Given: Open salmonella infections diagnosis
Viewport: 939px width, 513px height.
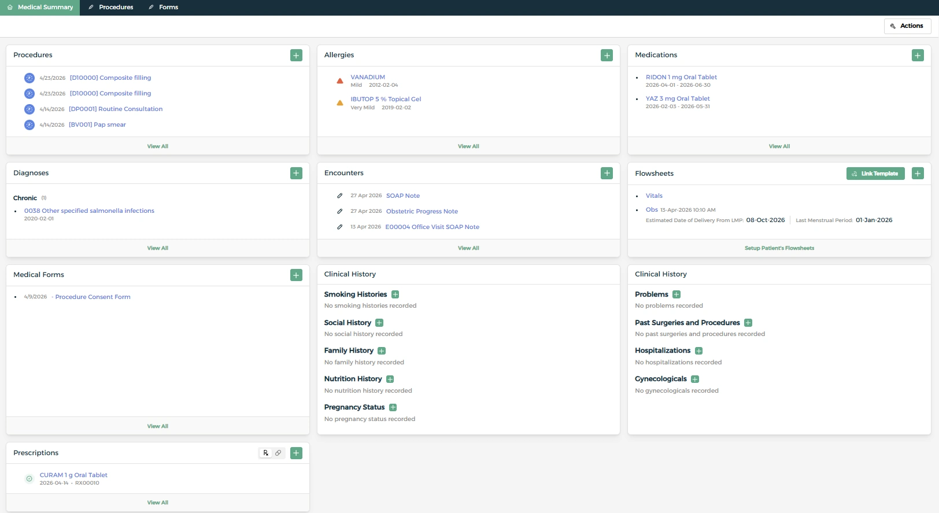Looking at the screenshot, I should pos(89,211).
